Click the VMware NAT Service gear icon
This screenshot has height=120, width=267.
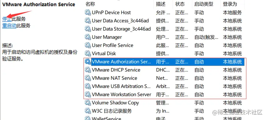(88, 78)
